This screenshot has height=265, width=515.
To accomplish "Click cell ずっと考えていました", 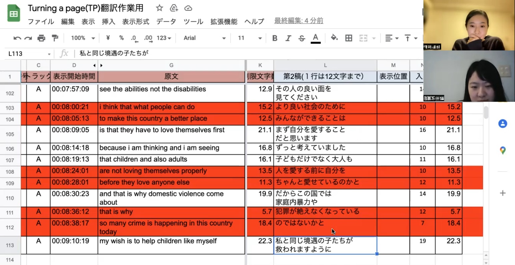I will click(x=325, y=148).
